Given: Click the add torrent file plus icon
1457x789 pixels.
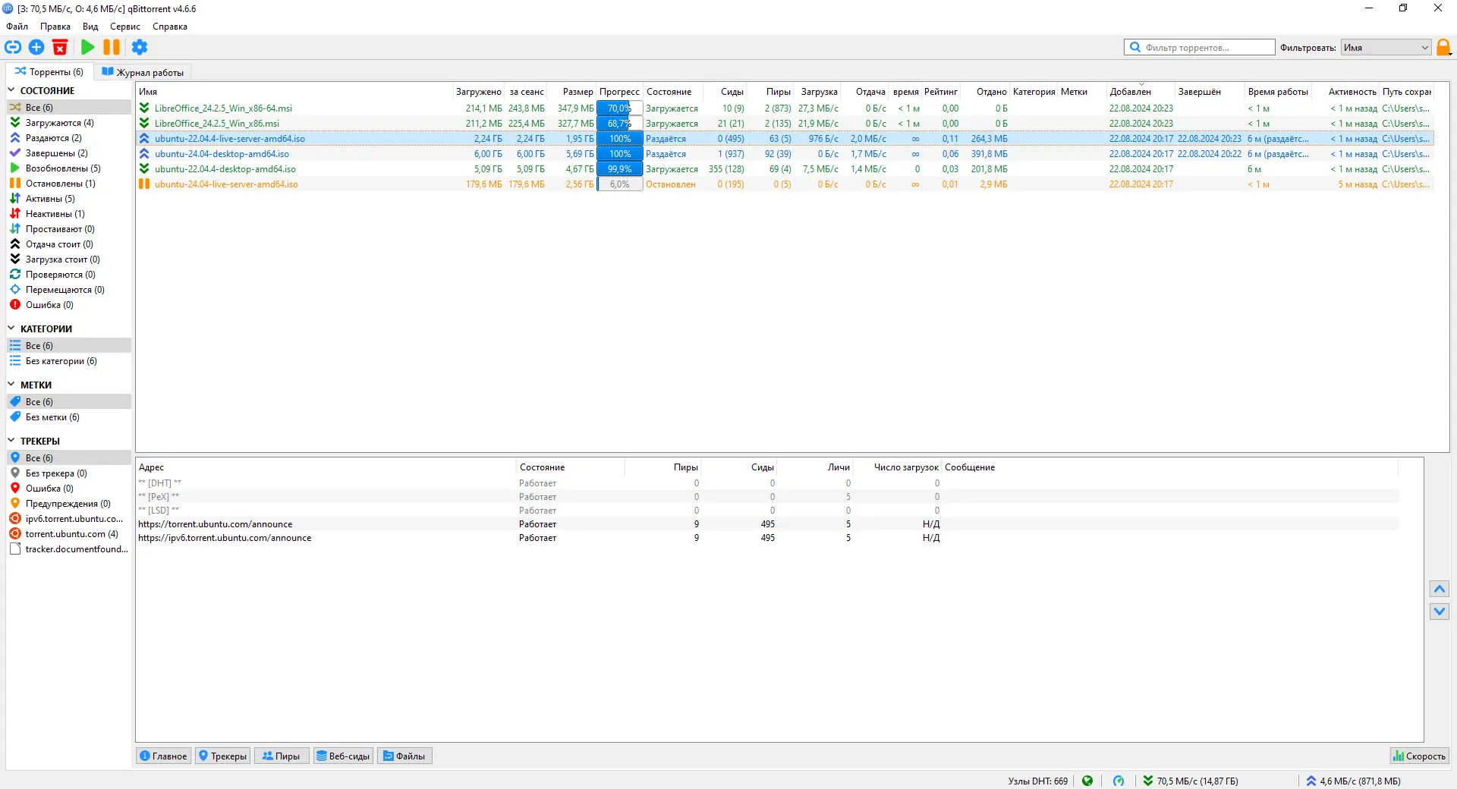Looking at the screenshot, I should tap(36, 47).
